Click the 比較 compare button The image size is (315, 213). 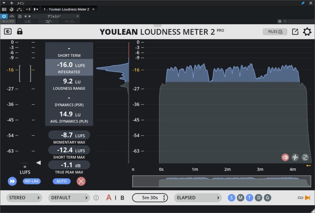pos(27,22)
